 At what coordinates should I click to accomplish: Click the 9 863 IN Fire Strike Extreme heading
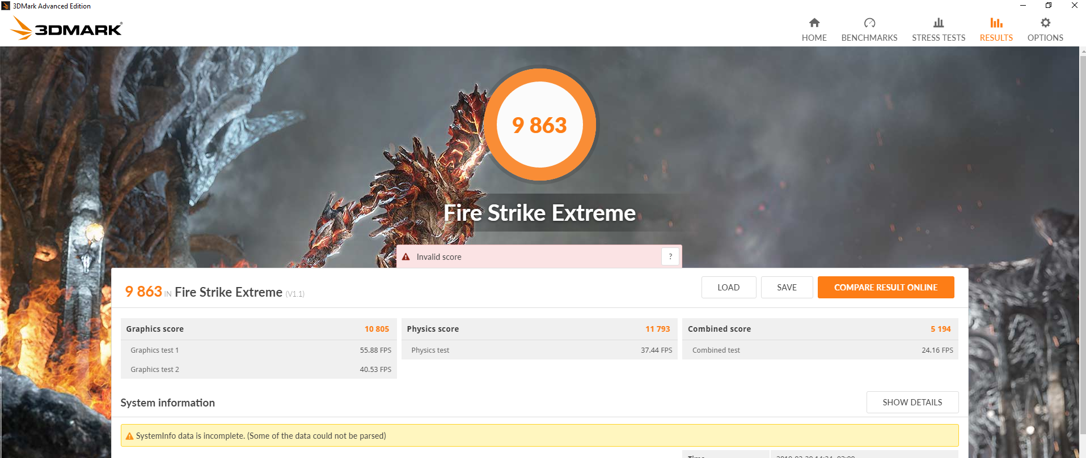pos(215,292)
